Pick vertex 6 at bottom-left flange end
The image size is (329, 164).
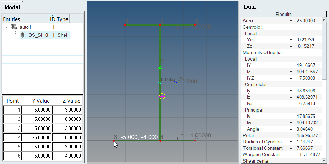(114, 141)
